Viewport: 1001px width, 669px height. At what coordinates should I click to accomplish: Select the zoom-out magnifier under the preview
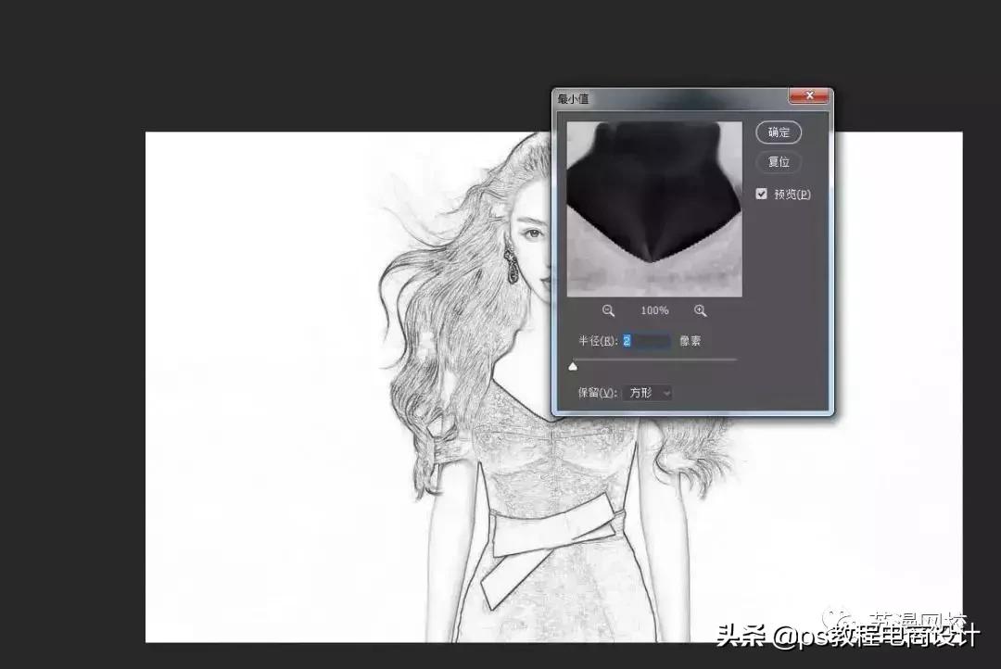(x=608, y=310)
